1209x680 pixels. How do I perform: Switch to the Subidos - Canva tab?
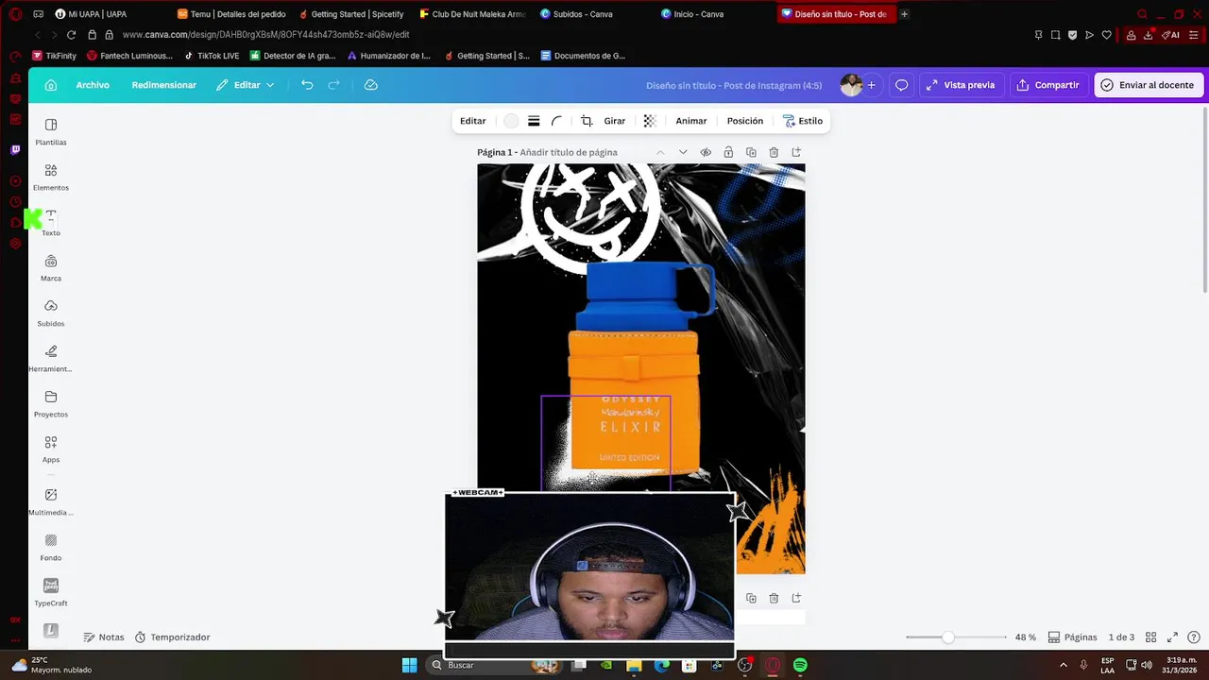576,14
